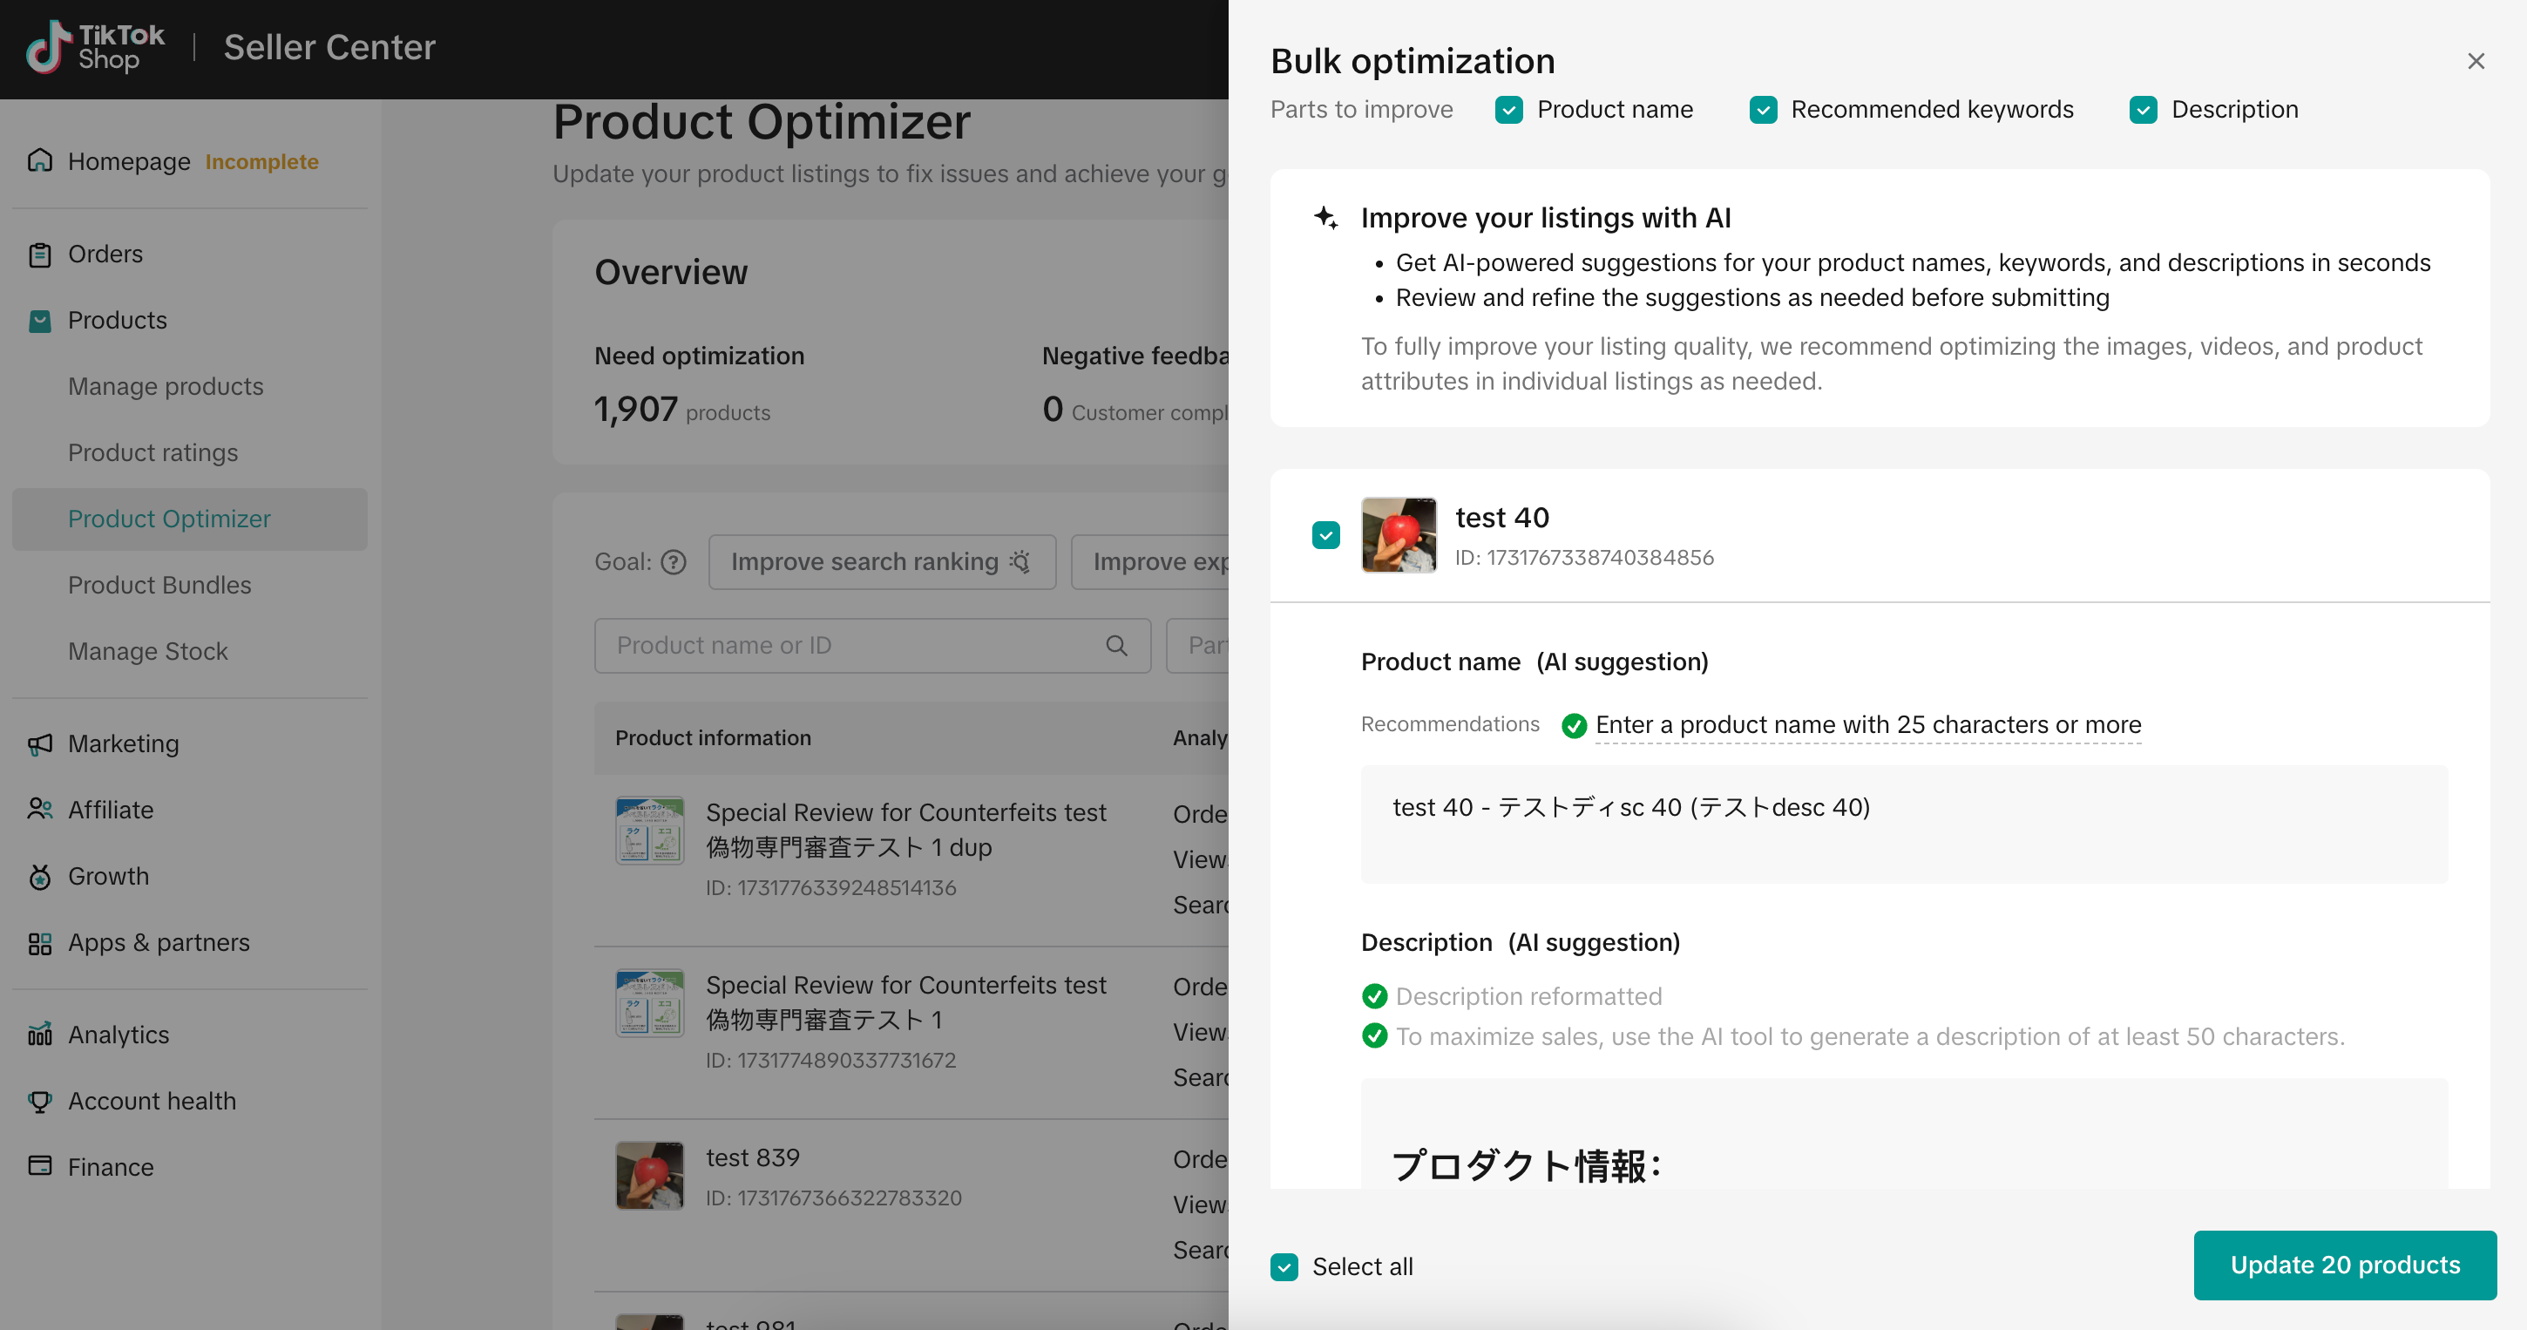Click the AI description text area
Viewport: 2527px width, 1330px height.
point(1904,1134)
